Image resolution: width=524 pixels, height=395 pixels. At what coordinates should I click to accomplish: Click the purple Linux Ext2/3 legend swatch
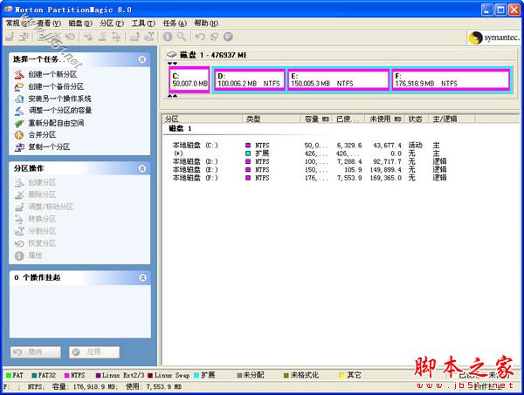[x=98, y=375]
